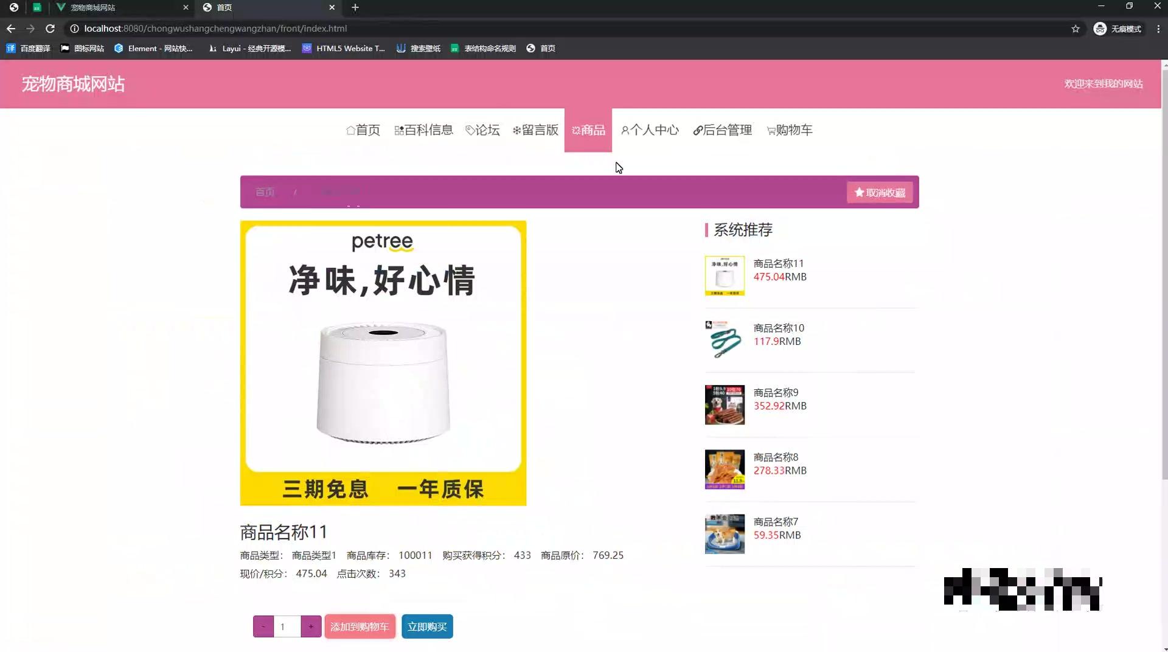
Task: Click the 商品名称9 thumbnail
Action: click(x=725, y=404)
